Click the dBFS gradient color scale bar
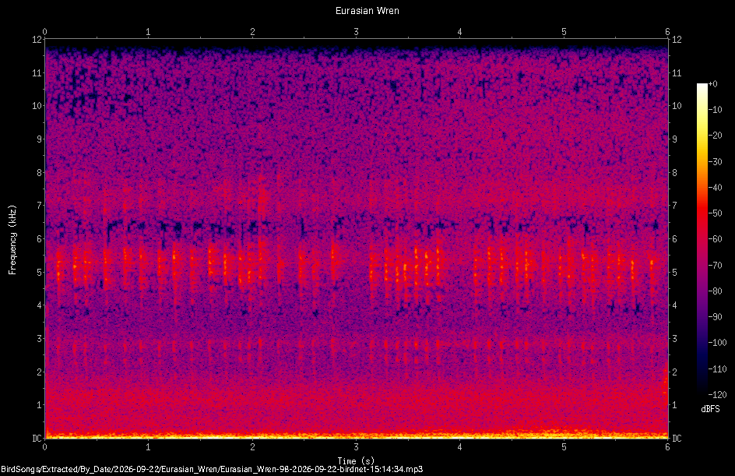Viewport: 735px width, 476px height. click(702, 239)
